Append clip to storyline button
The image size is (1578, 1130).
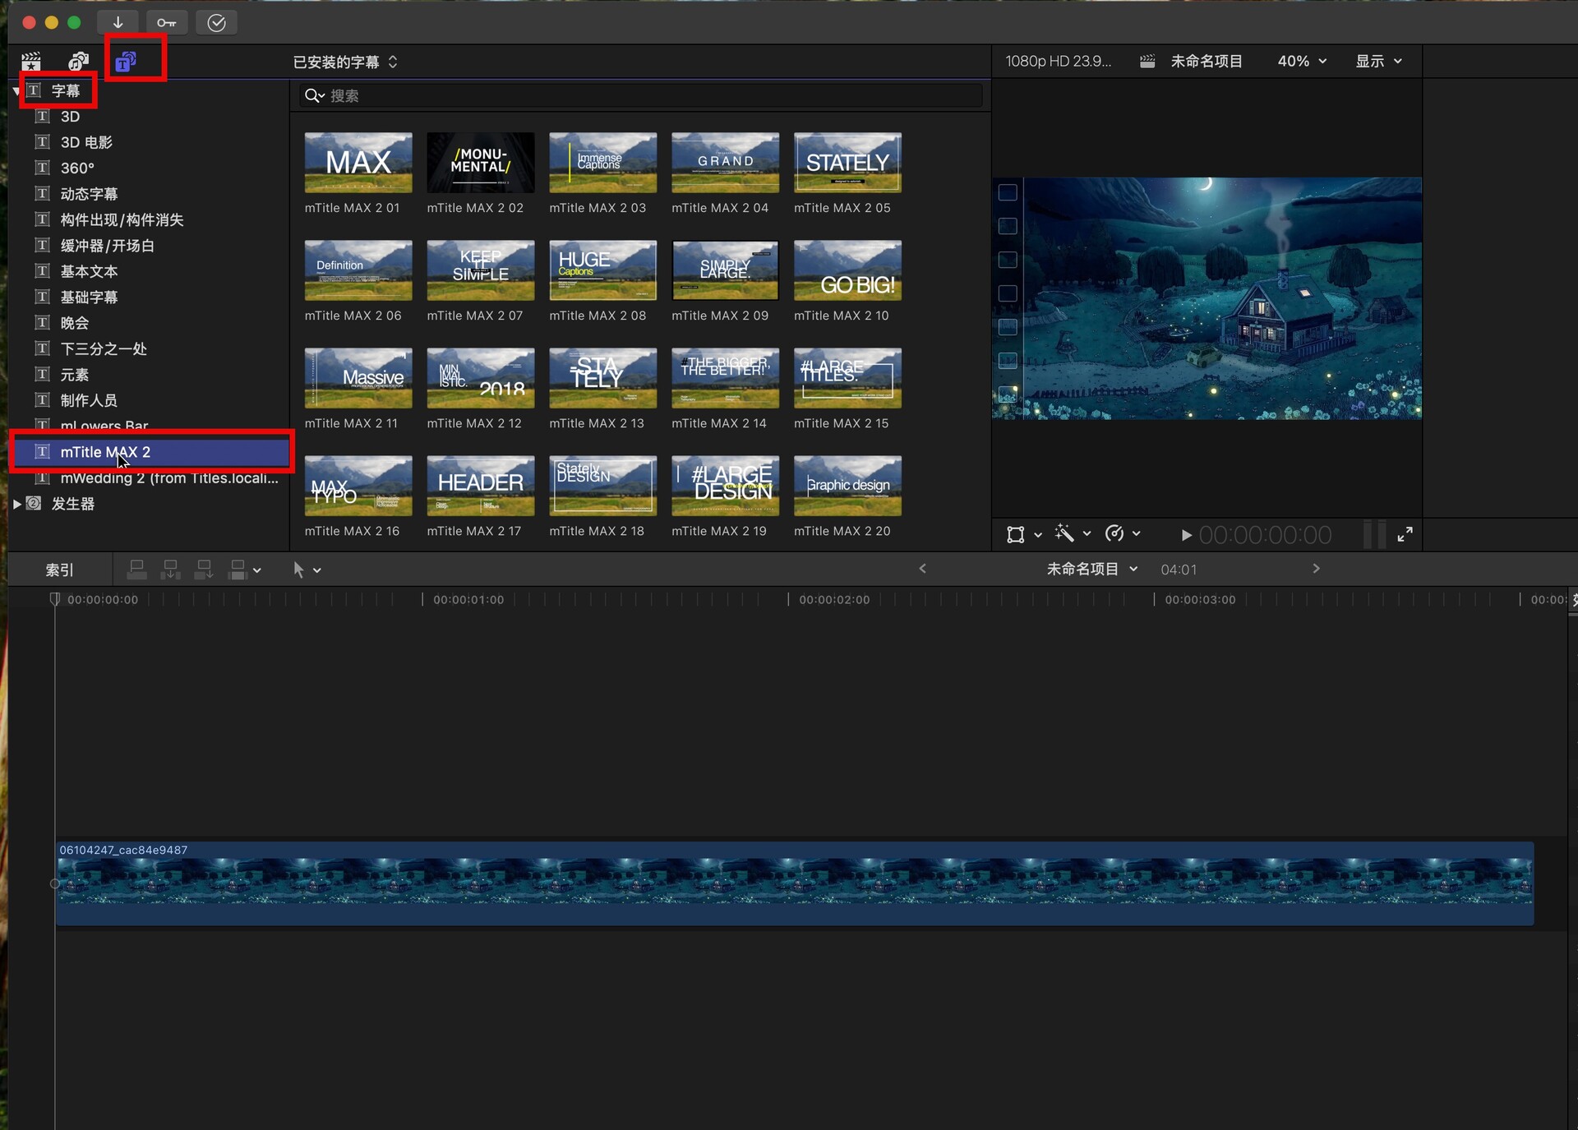click(x=204, y=570)
